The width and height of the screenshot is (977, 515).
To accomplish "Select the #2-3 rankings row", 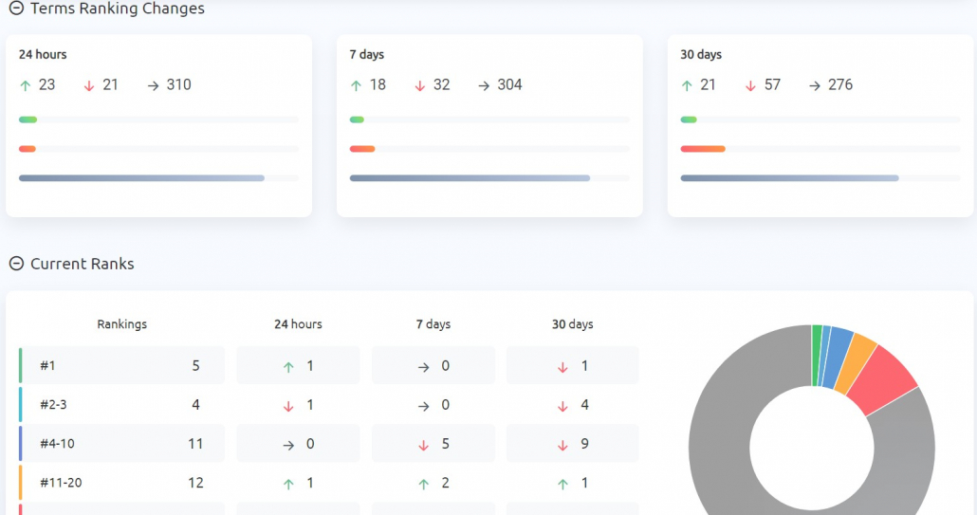I will pyautogui.click(x=122, y=404).
